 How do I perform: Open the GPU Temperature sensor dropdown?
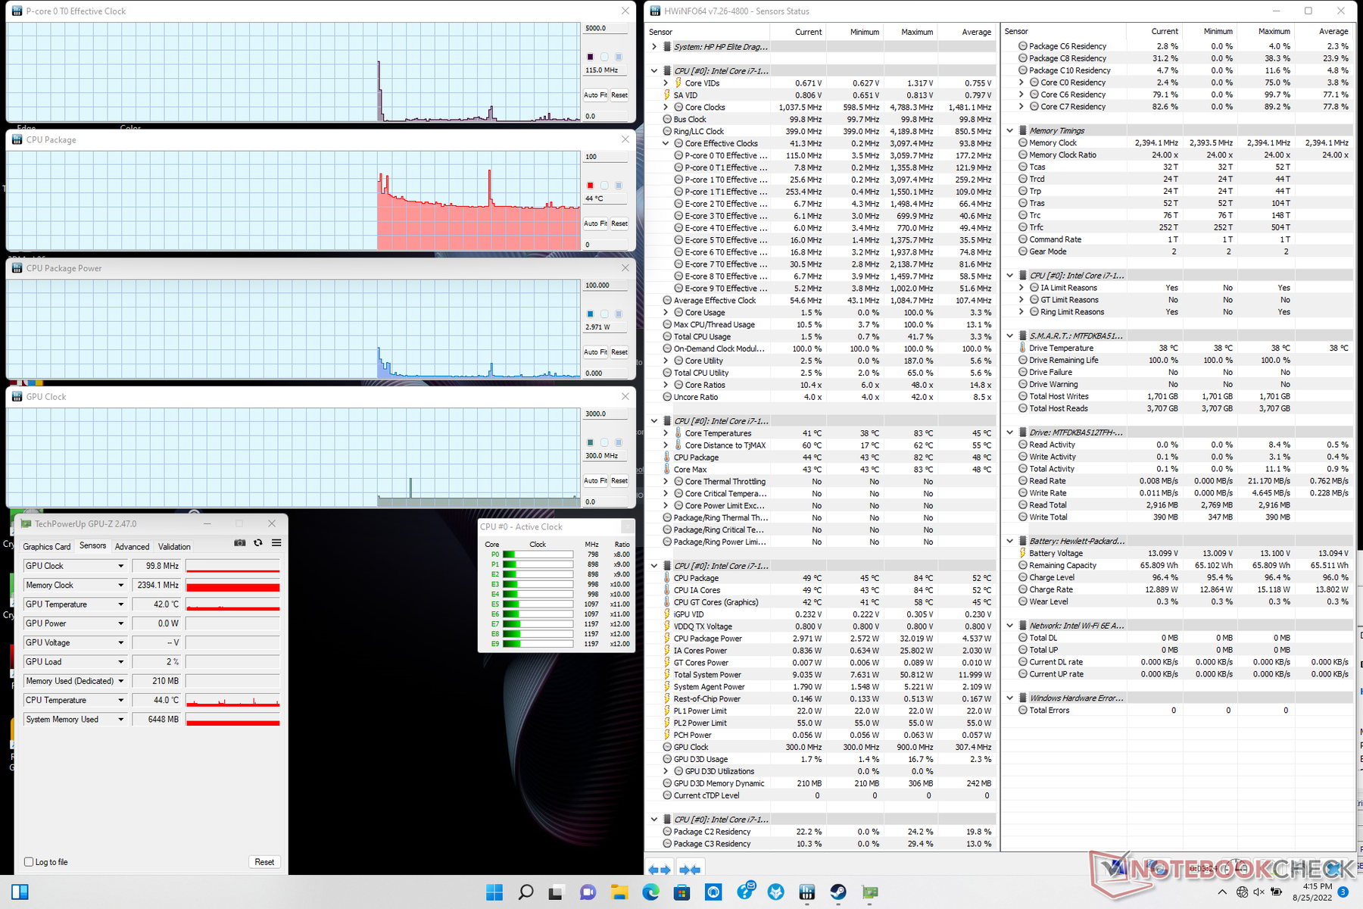click(x=120, y=604)
